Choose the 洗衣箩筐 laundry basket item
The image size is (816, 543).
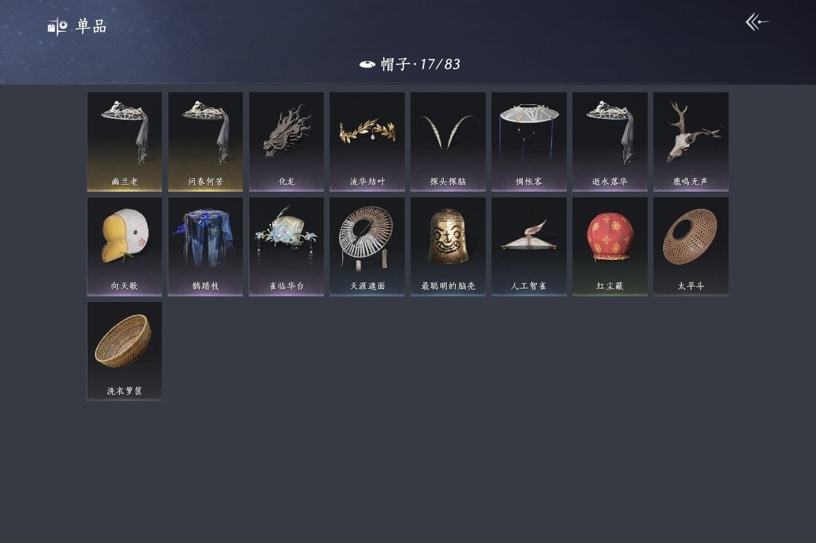click(x=124, y=351)
